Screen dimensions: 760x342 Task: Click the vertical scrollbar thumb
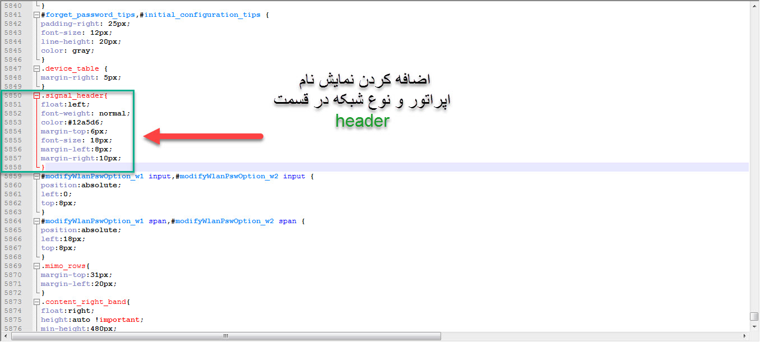754,317
